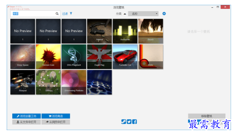This screenshot has width=234, height=136.
Task: Click 浏览创意工坊 button
Action: [x=26, y=116]
